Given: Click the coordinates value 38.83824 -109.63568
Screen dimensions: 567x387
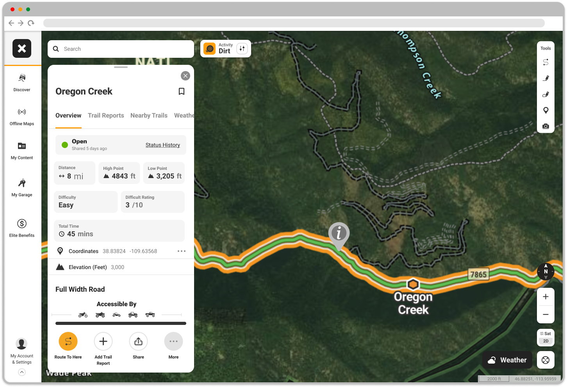Looking at the screenshot, I should (130, 251).
